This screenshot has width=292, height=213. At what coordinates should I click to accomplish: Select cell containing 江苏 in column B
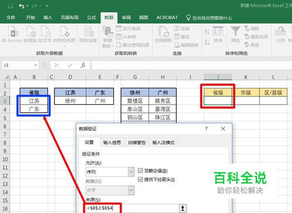point(34,101)
